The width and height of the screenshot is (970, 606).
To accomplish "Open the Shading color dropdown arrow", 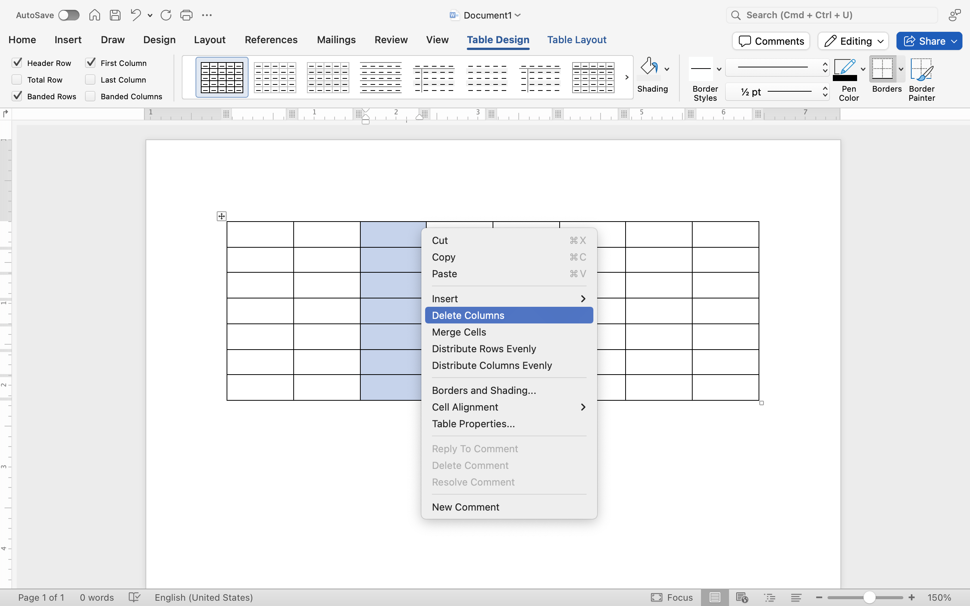I will click(x=667, y=69).
